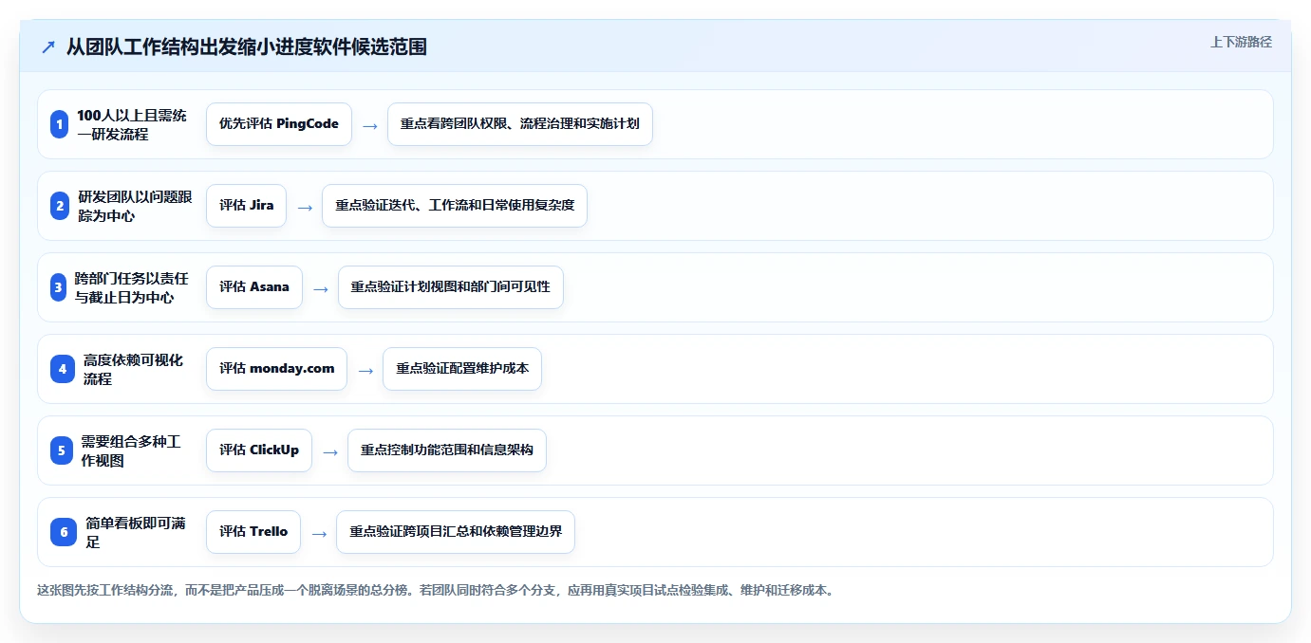The image size is (1311, 643).
Task: Click 重点验证配置维护成本 box
Action: pos(462,369)
